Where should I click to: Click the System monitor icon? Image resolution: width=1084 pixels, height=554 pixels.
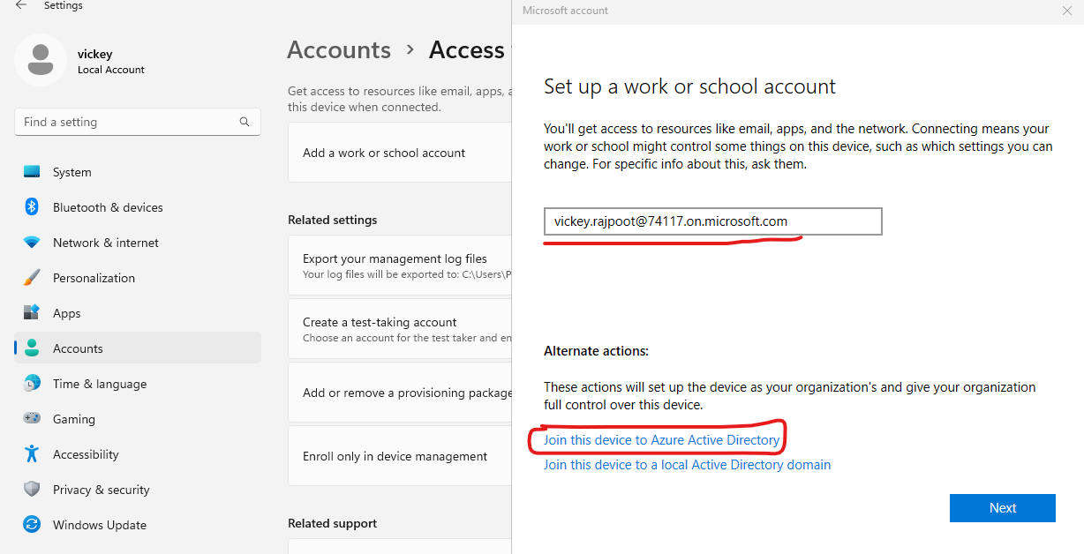(x=32, y=172)
